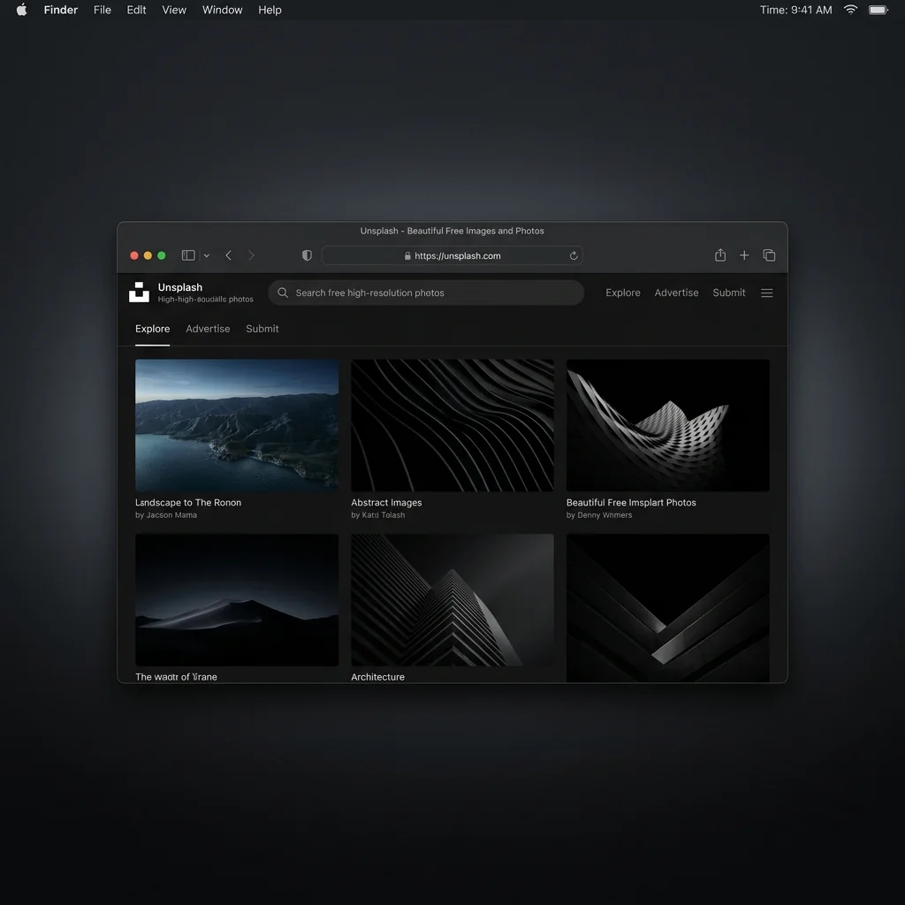
Task: Click the battery status icon
Action: coord(878,10)
